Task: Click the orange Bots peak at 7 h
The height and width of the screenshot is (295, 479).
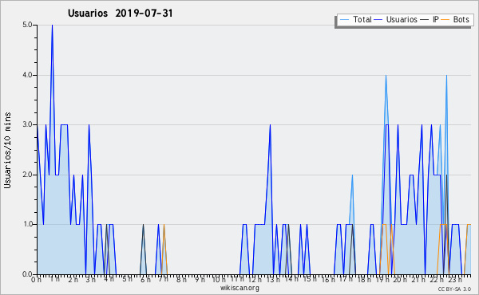Action: pyautogui.click(x=164, y=225)
